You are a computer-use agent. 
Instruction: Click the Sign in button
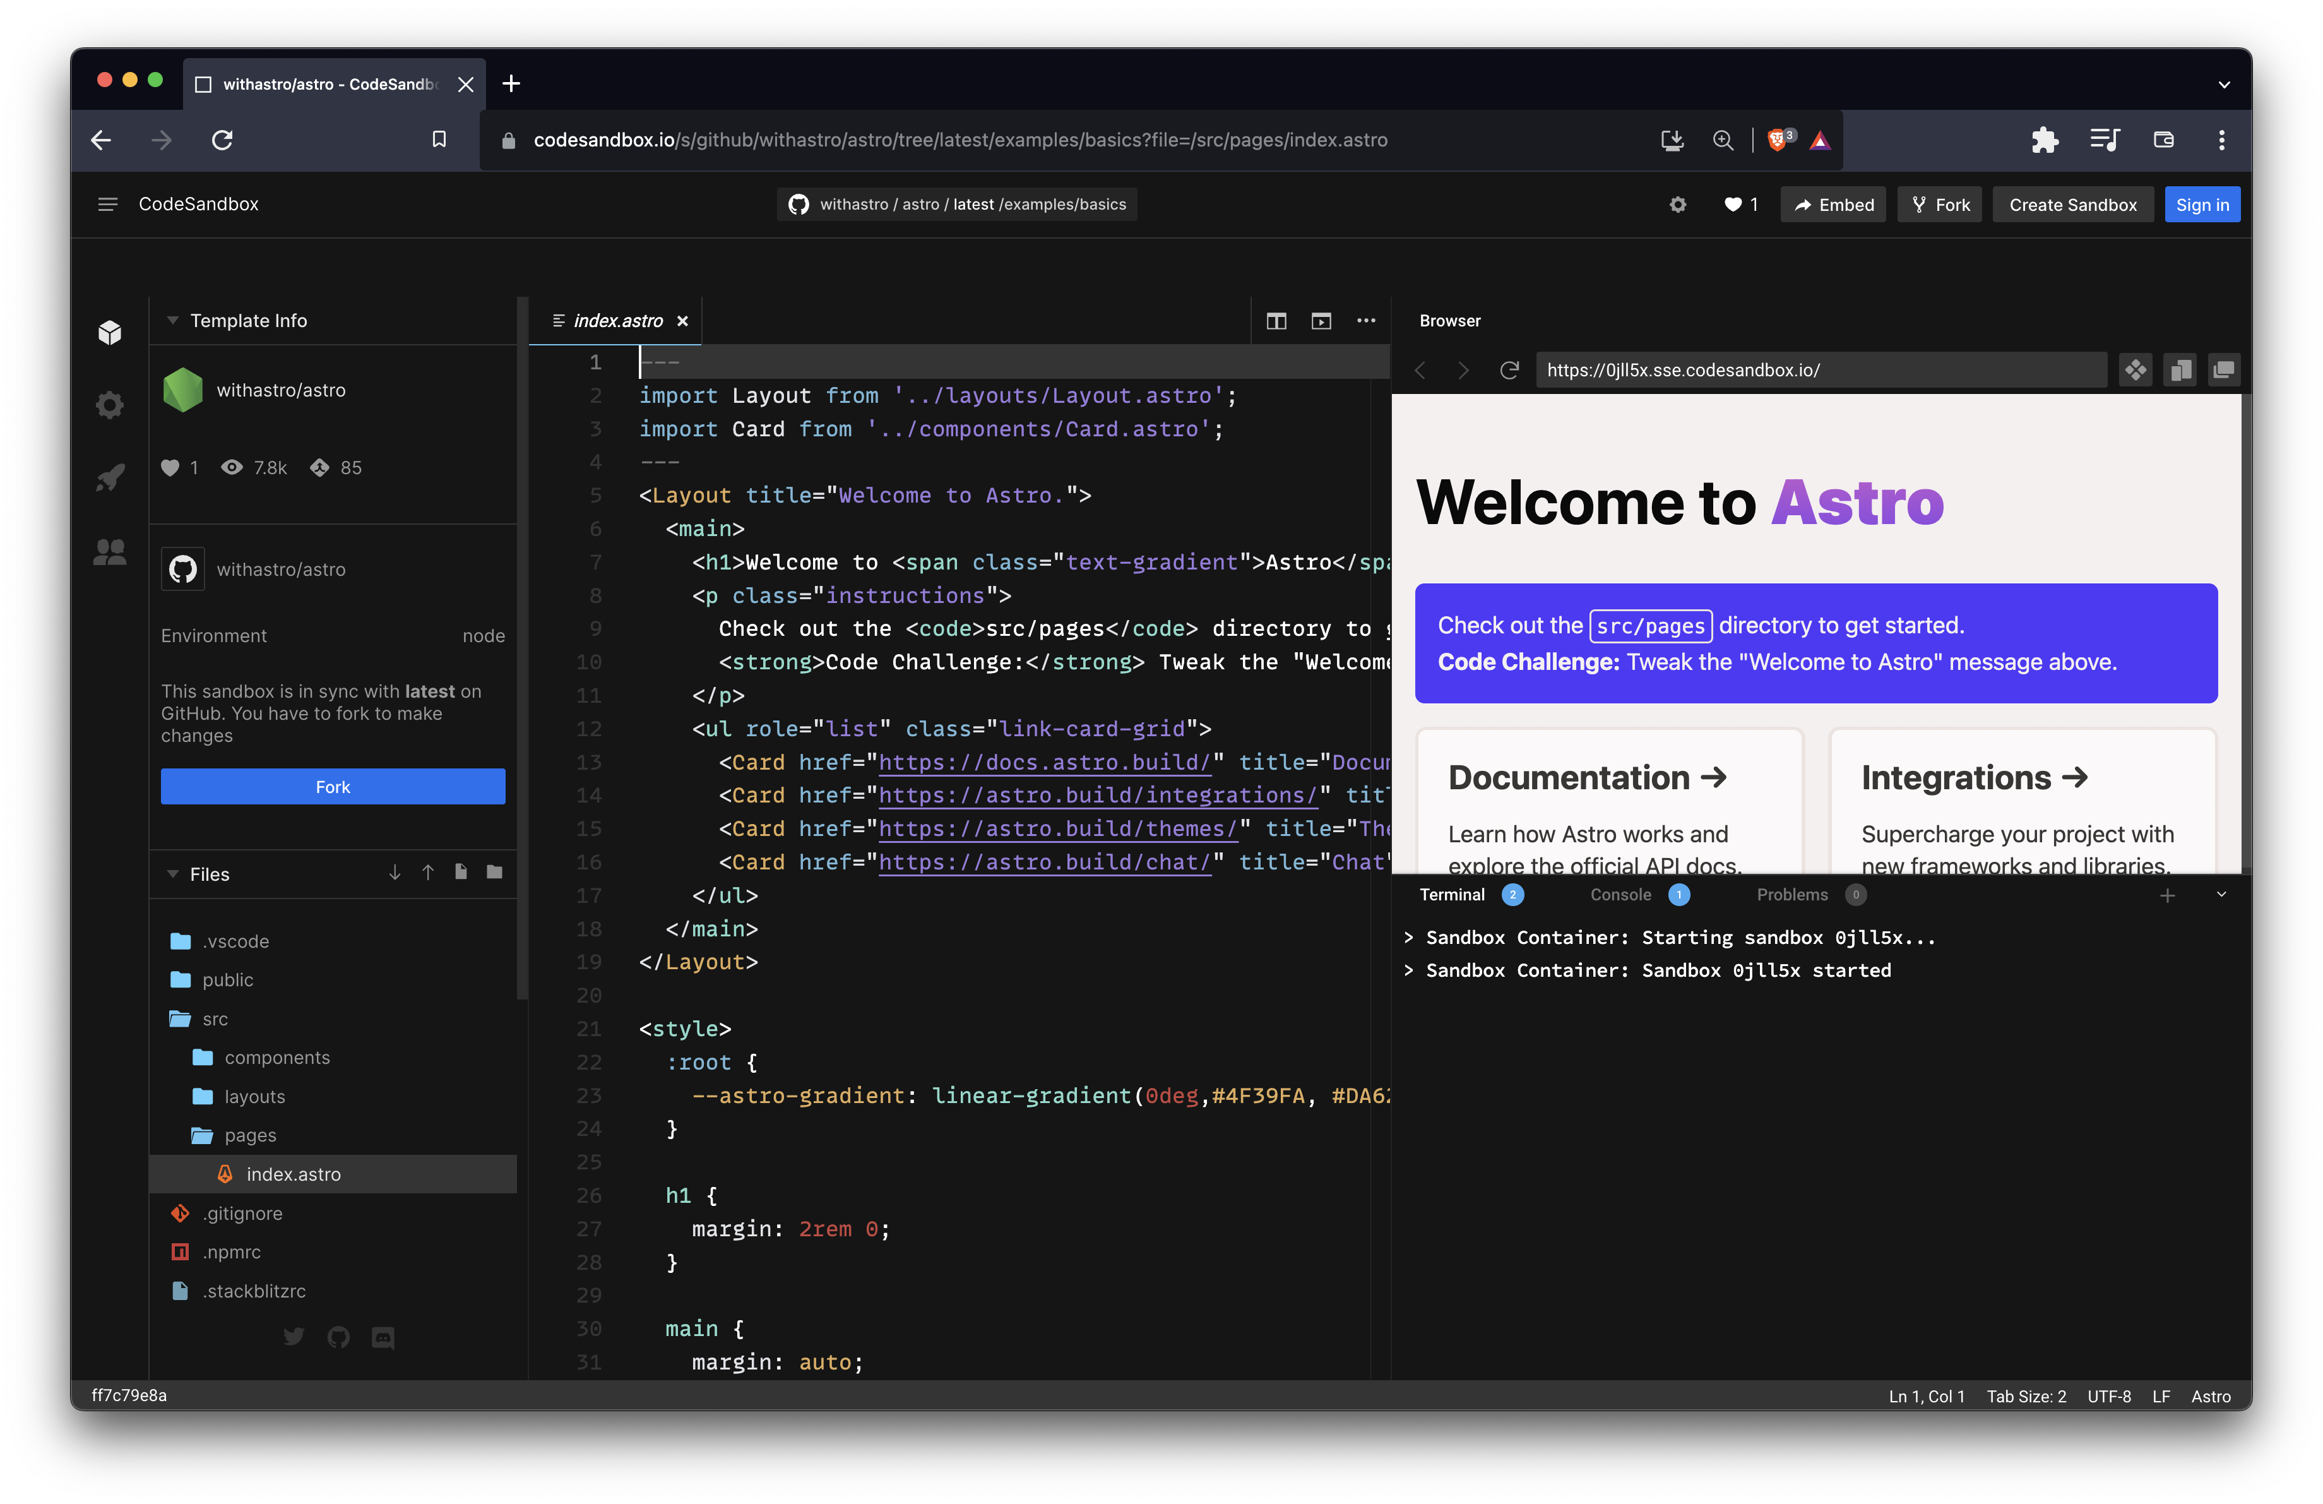[2202, 204]
